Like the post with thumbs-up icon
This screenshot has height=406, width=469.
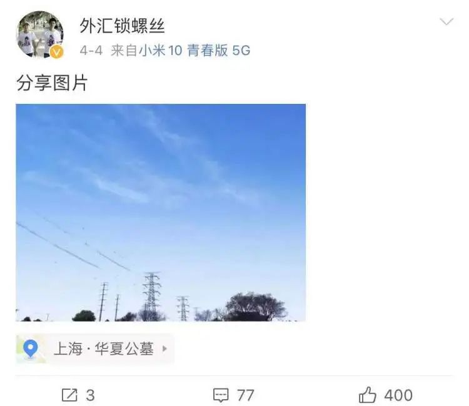367,395
